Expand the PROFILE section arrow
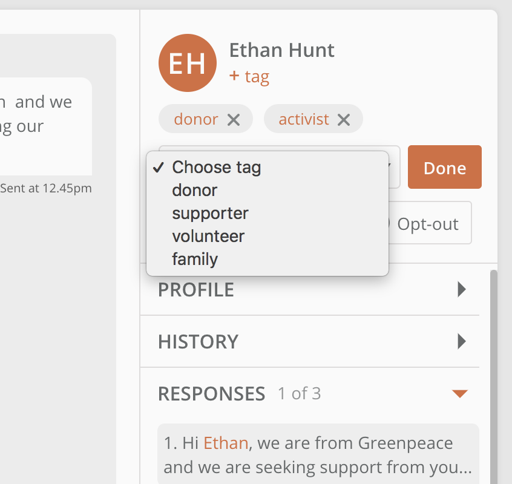Image resolution: width=512 pixels, height=484 pixels. 461,289
